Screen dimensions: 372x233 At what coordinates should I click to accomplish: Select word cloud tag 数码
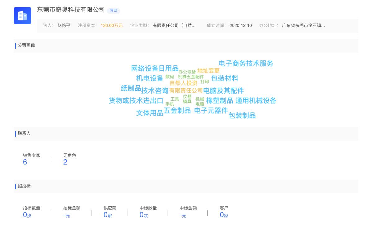pos(170,77)
